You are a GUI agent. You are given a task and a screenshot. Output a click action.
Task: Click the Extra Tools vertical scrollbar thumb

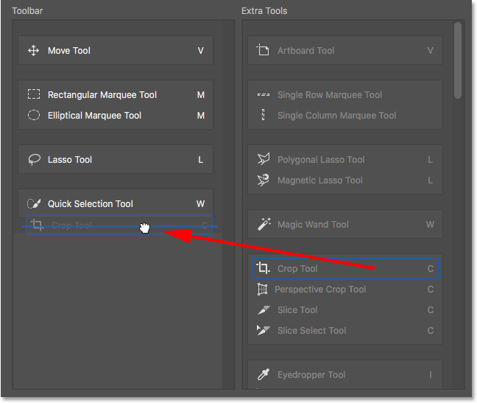pos(458,60)
